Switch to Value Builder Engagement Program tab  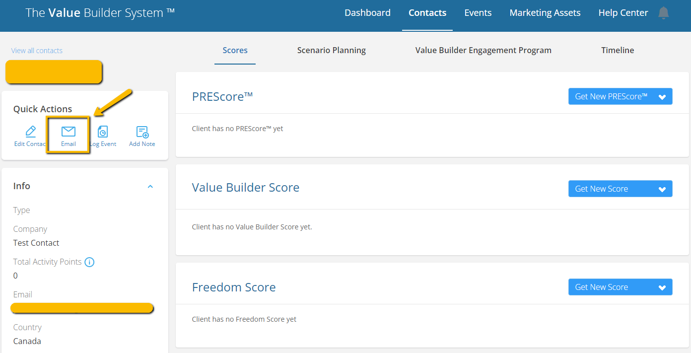pos(484,50)
